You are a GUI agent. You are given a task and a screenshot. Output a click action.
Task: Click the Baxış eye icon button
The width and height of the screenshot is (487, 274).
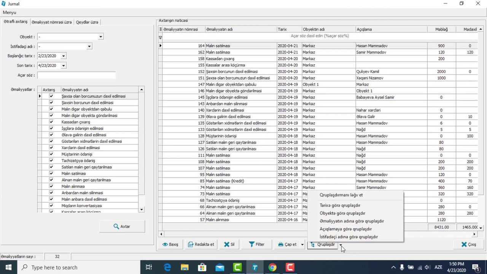tap(170, 244)
